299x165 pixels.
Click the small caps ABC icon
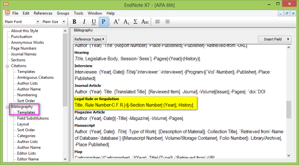145,22
